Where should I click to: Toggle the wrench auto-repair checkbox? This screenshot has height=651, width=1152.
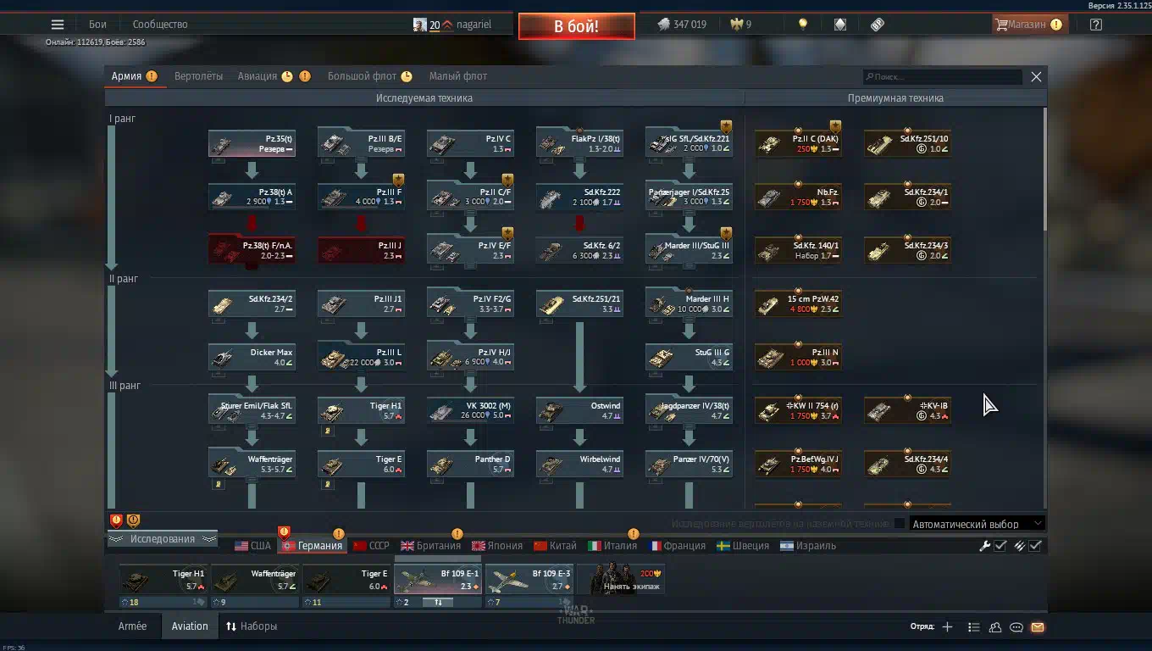click(1000, 546)
